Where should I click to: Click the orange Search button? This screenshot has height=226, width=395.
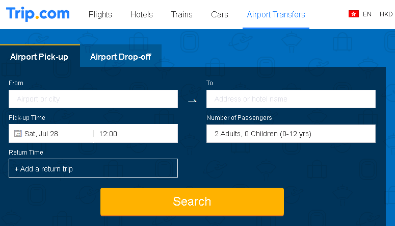(x=192, y=202)
